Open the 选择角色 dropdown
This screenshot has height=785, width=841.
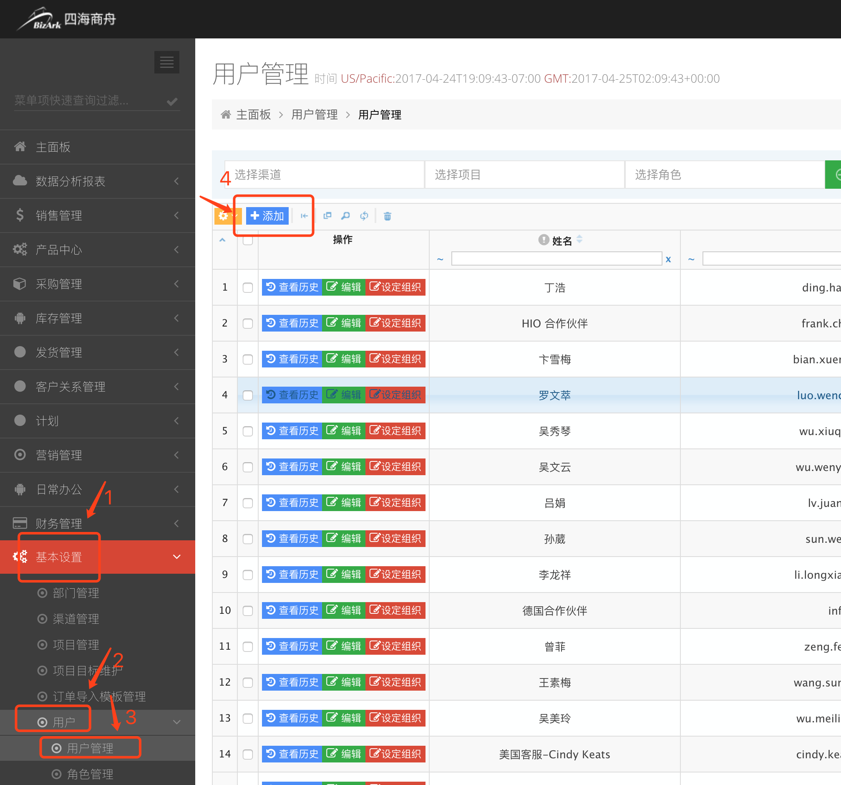(725, 175)
